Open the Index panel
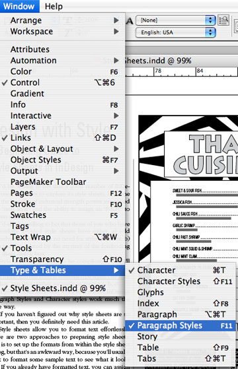The height and width of the screenshot is (369, 238). tap(180, 304)
